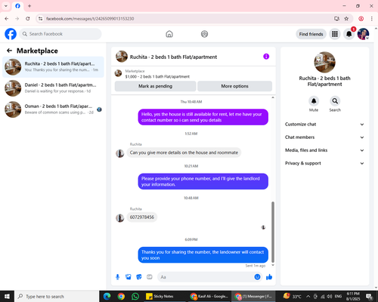Screen dimensions: 378x302
Task: Open Chrome three-dot menu
Action: (x=371, y=19)
